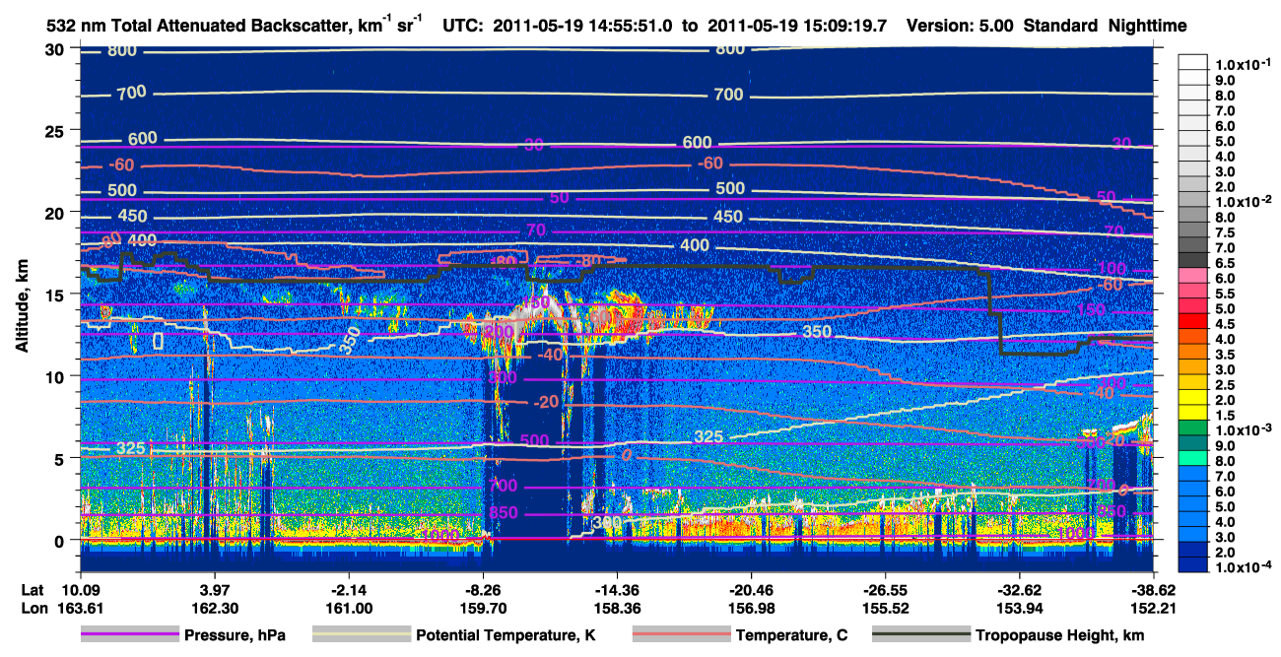Click the Lon row label
Viewport: 1281px width, 657px height.
pyautogui.click(x=34, y=609)
